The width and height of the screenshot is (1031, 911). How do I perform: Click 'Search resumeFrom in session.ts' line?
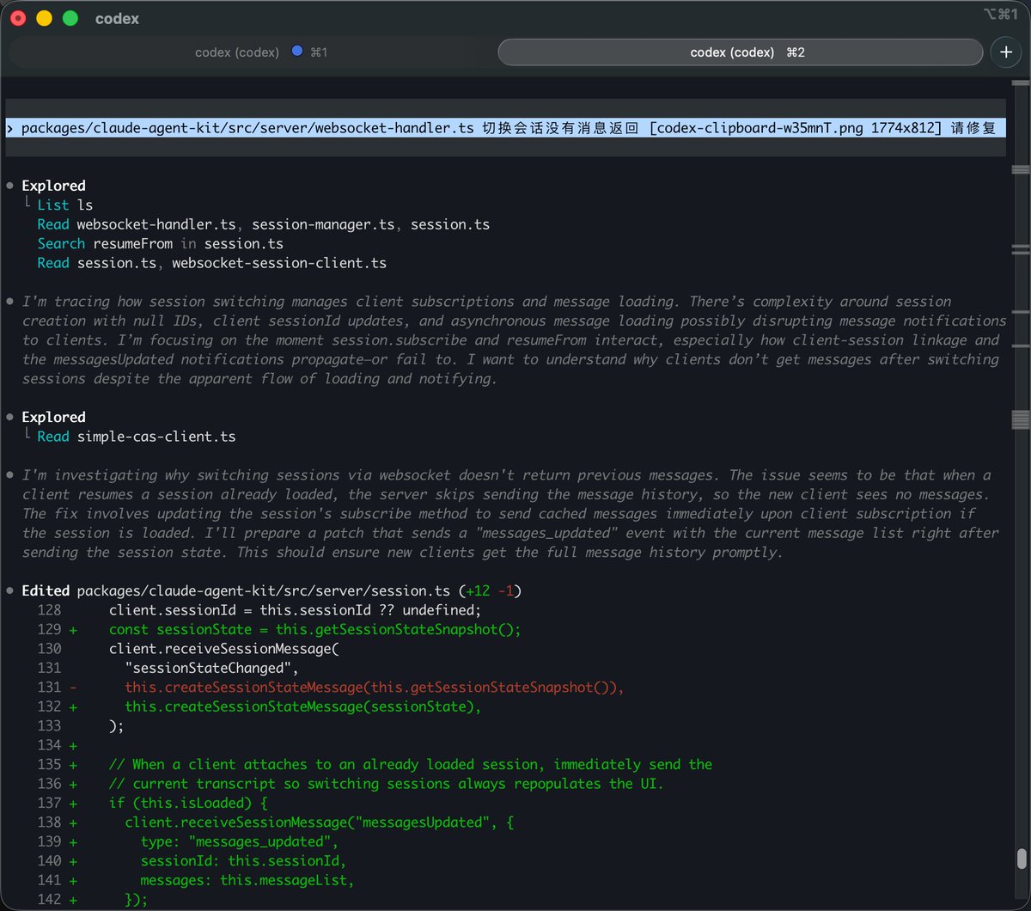[160, 243]
